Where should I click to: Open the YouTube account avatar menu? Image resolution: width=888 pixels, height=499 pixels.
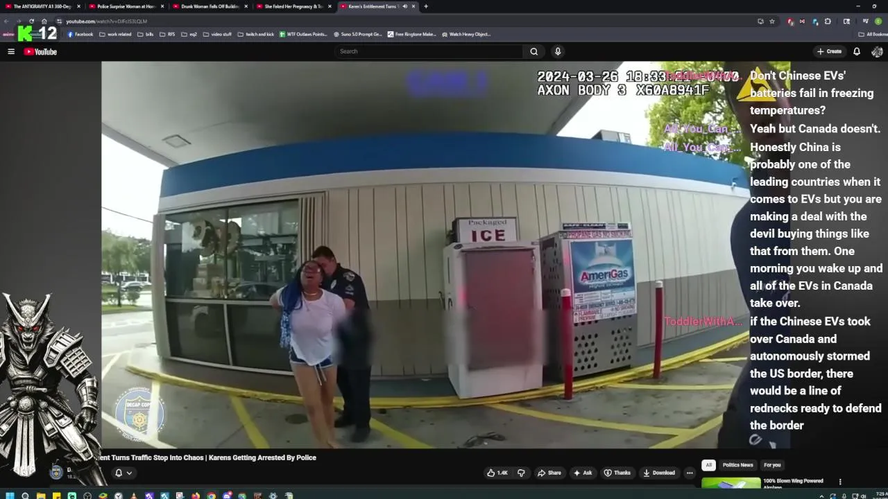pyautogui.click(x=877, y=51)
